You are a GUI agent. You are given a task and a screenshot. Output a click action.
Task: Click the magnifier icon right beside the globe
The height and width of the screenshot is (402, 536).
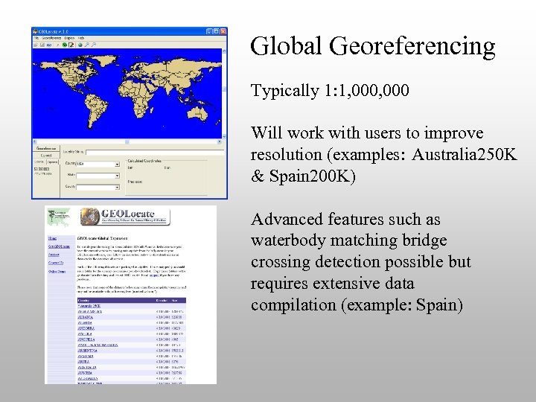[x=87, y=45]
